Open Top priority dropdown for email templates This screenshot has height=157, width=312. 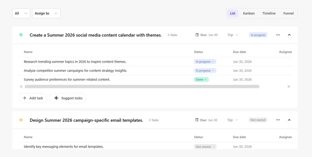[x=233, y=120]
